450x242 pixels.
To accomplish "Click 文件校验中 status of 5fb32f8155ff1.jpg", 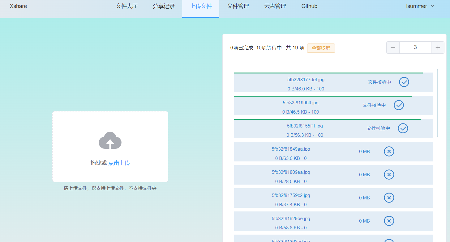I will tap(379, 128).
